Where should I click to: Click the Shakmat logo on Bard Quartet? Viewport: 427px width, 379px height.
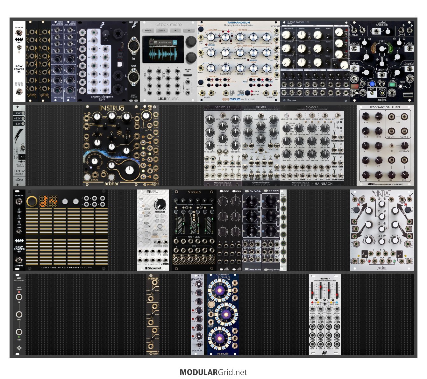pos(153,268)
